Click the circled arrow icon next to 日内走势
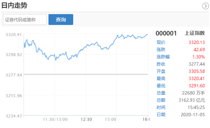The image size is (210, 128). point(205,6)
